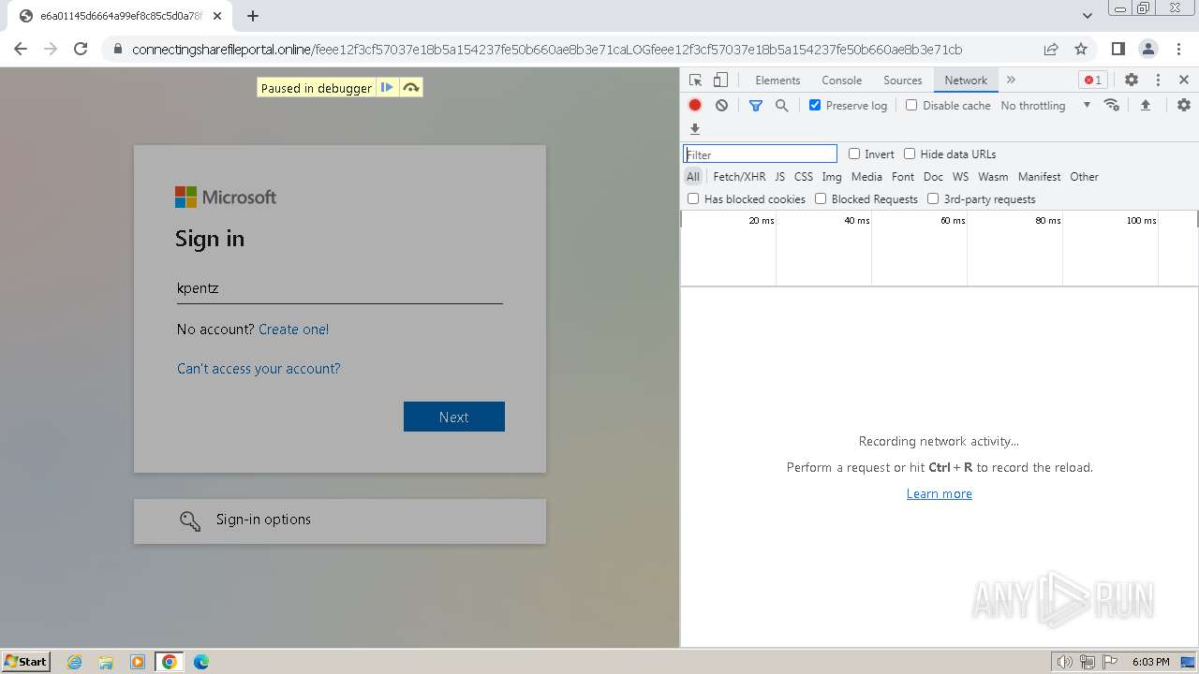Open the Create one! link
1199x674 pixels.
tap(293, 330)
